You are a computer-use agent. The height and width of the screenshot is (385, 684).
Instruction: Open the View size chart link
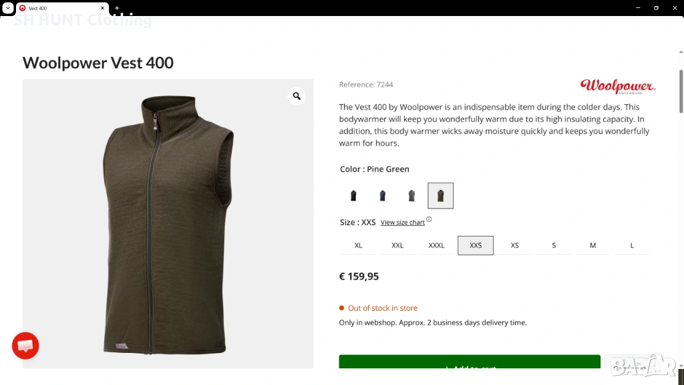point(402,223)
